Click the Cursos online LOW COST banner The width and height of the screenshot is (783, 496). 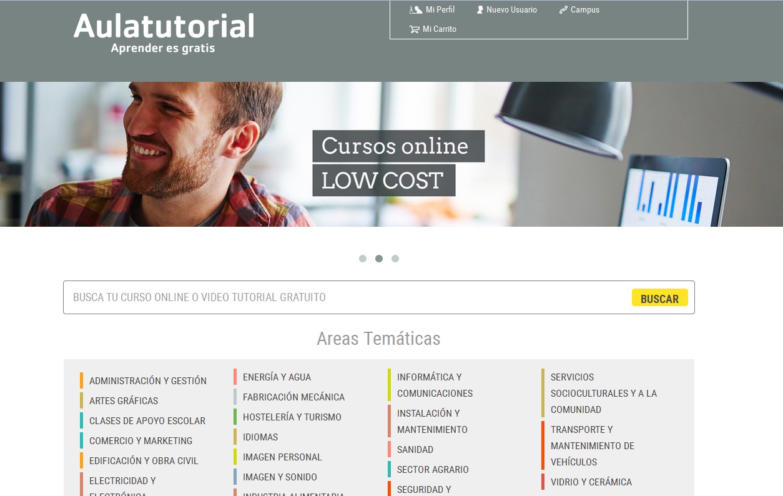pos(398,163)
